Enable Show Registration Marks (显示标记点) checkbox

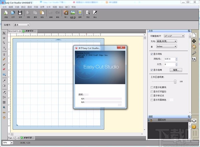click(x=152, y=95)
